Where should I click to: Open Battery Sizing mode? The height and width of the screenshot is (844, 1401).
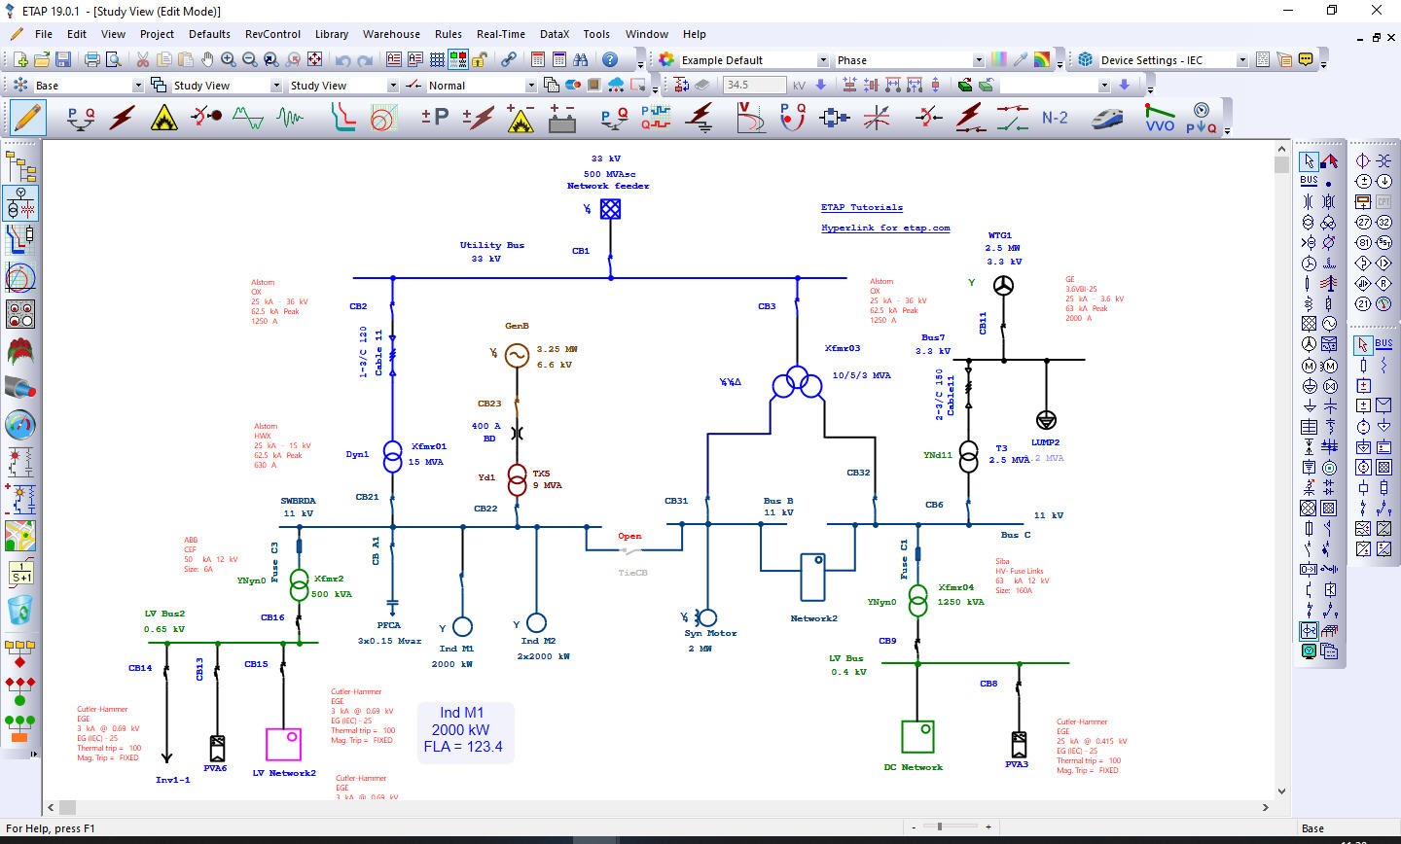pyautogui.click(x=562, y=118)
